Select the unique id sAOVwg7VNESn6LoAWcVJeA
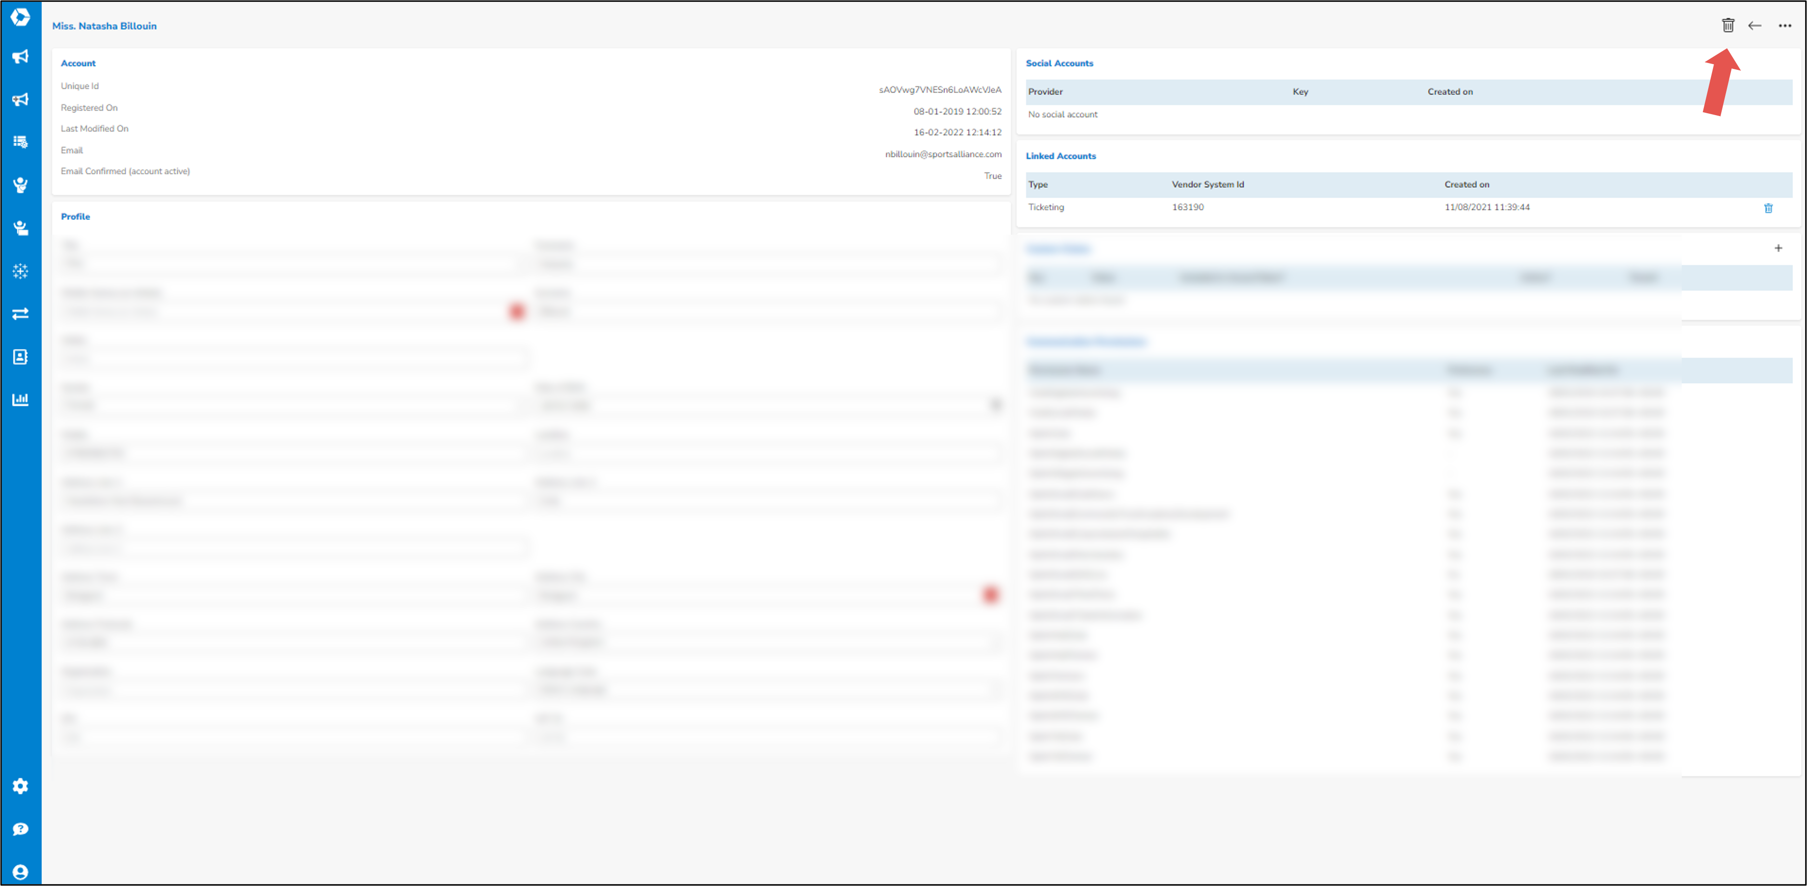The image size is (1807, 886). click(x=940, y=90)
